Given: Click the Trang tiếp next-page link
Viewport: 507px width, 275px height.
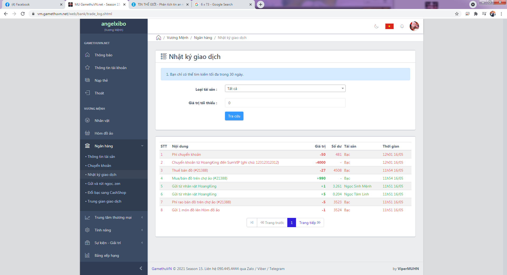Looking at the screenshot, I should [x=309, y=223].
